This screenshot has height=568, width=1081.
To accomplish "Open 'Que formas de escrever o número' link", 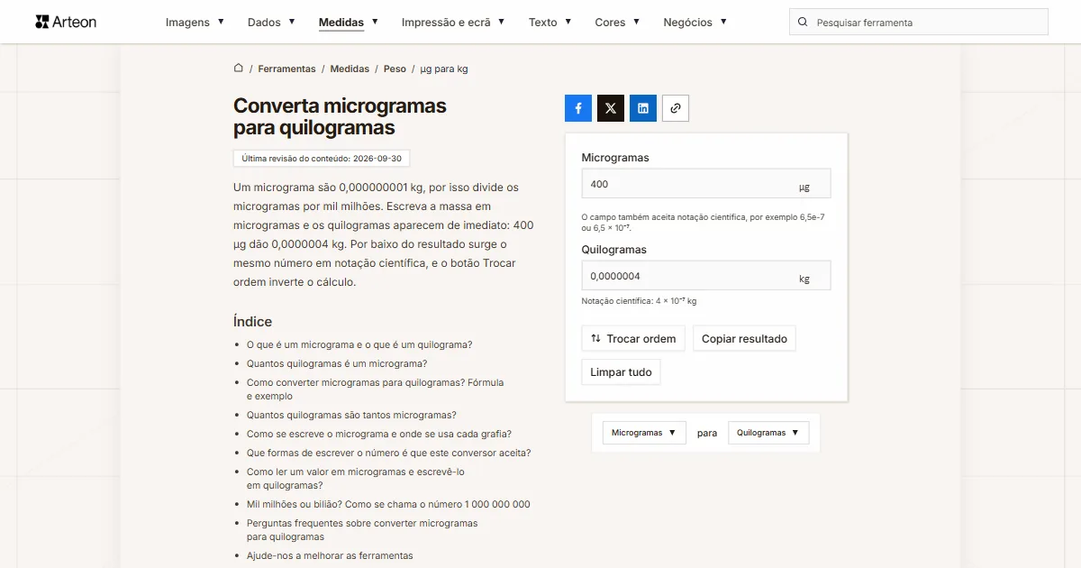I will [x=389, y=453].
